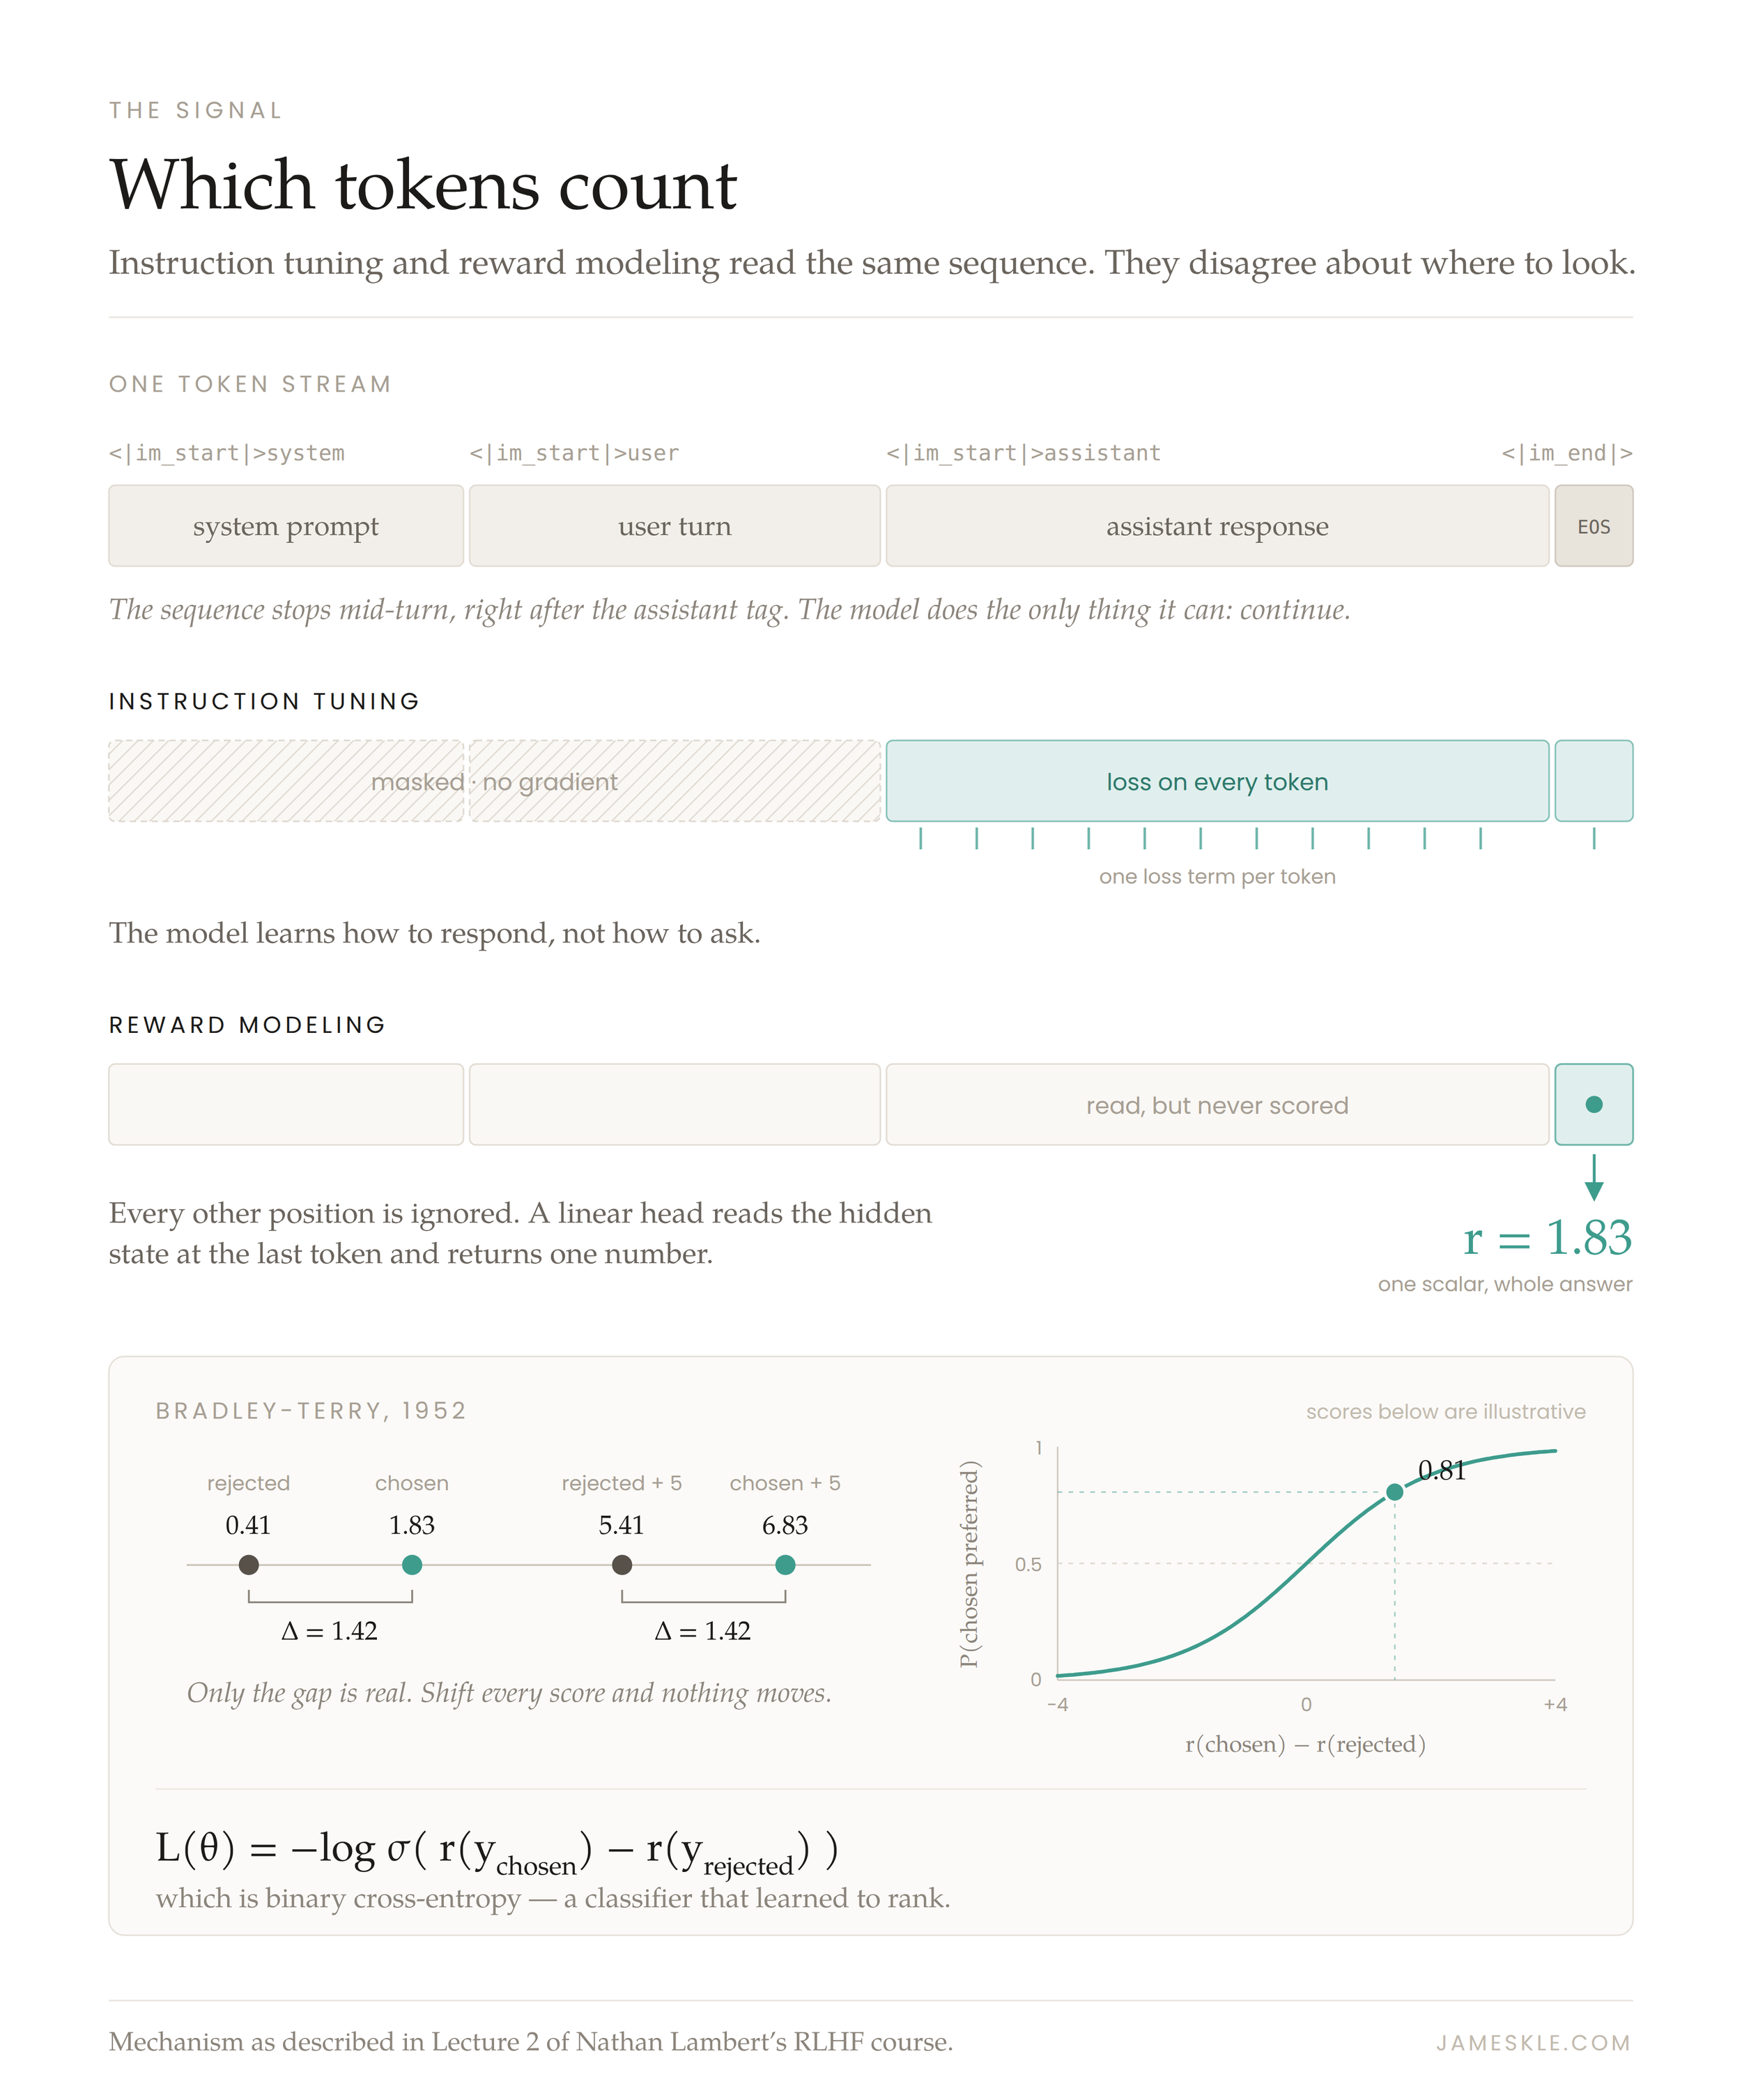Click the <|im_start|>assistant tag label
The height and width of the screenshot is (2100, 1742).
(x=1023, y=453)
